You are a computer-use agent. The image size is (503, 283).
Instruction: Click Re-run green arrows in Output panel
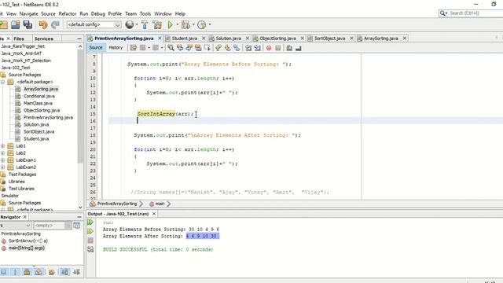(90, 222)
